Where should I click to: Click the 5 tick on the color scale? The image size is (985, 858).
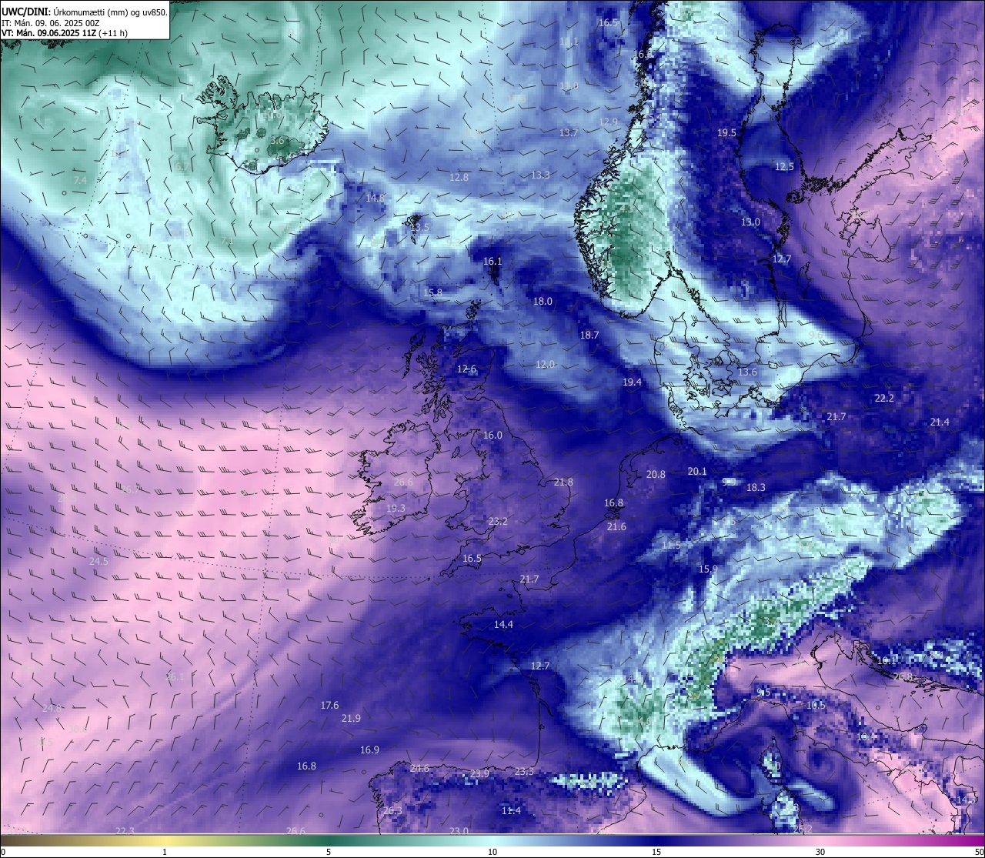[329, 852]
